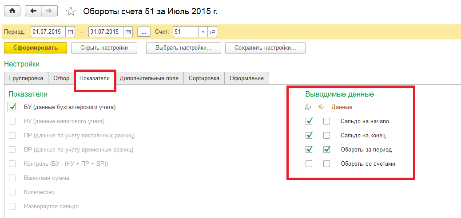Expand the account dropdown list
461x218 pixels.
pyautogui.click(x=203, y=32)
